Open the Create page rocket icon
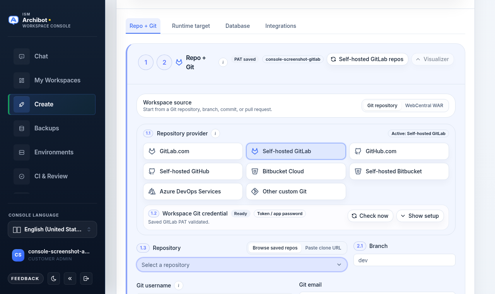The image size is (495, 294). (x=22, y=104)
